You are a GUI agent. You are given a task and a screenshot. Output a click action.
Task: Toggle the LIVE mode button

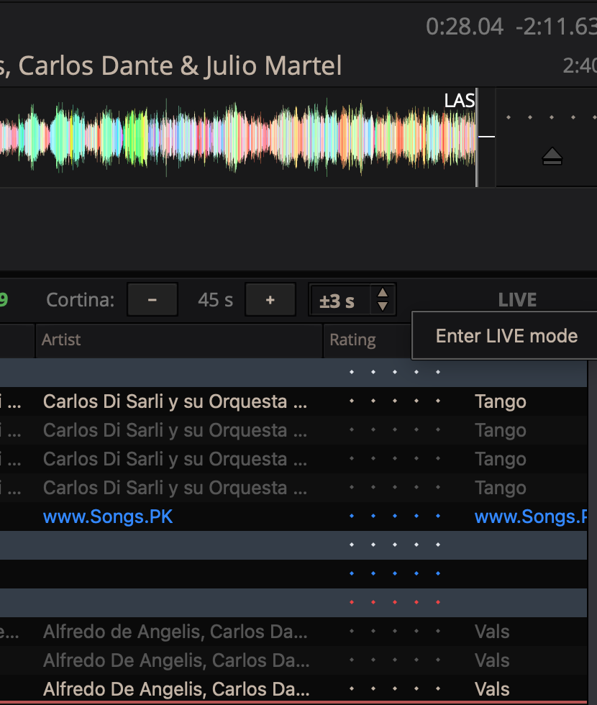(x=517, y=300)
